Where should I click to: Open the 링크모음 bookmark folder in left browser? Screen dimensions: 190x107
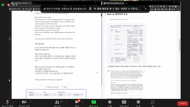tap(36, 9)
